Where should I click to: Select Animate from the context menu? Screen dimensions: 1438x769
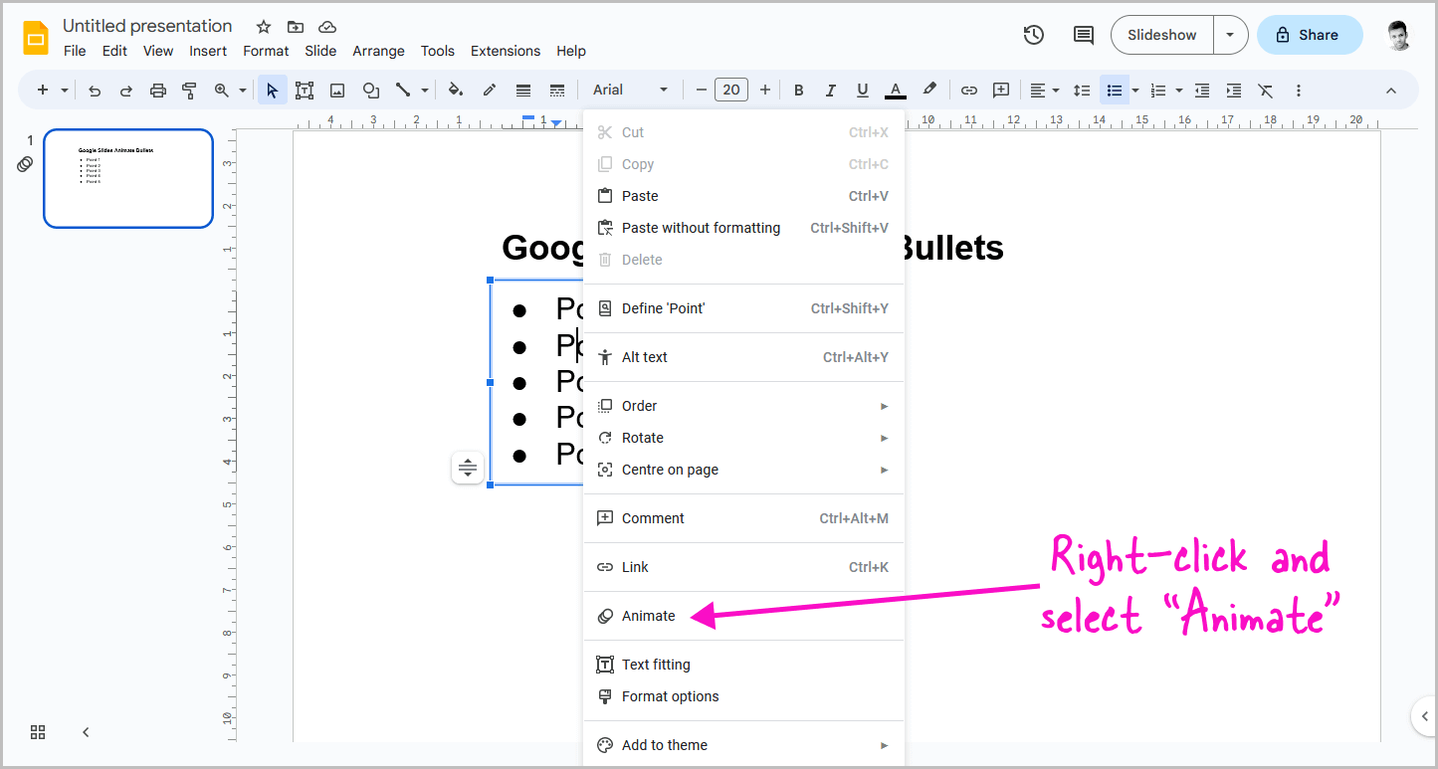(x=743, y=616)
